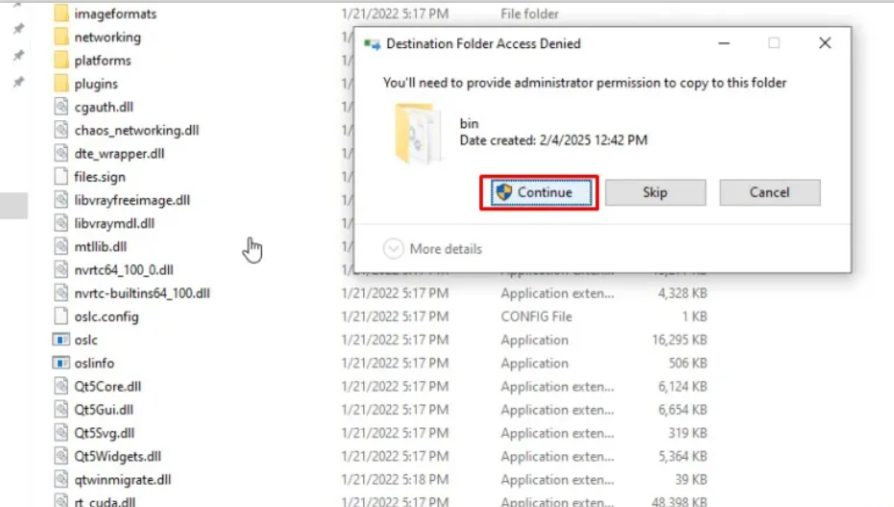Click the dialog title bar copy icon

click(x=372, y=44)
